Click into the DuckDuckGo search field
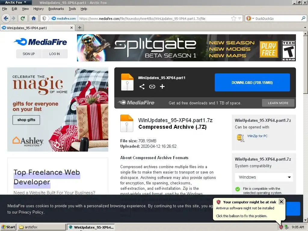Screen dimensions: 308x231 (x=278, y=18)
